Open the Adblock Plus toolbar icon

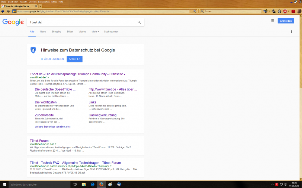pyautogui.click(x=285, y=11)
